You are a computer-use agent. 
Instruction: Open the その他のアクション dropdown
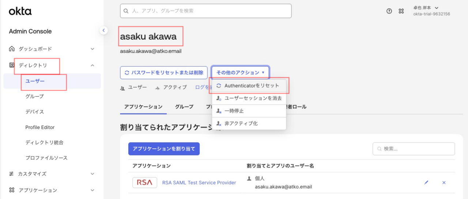[x=240, y=73]
